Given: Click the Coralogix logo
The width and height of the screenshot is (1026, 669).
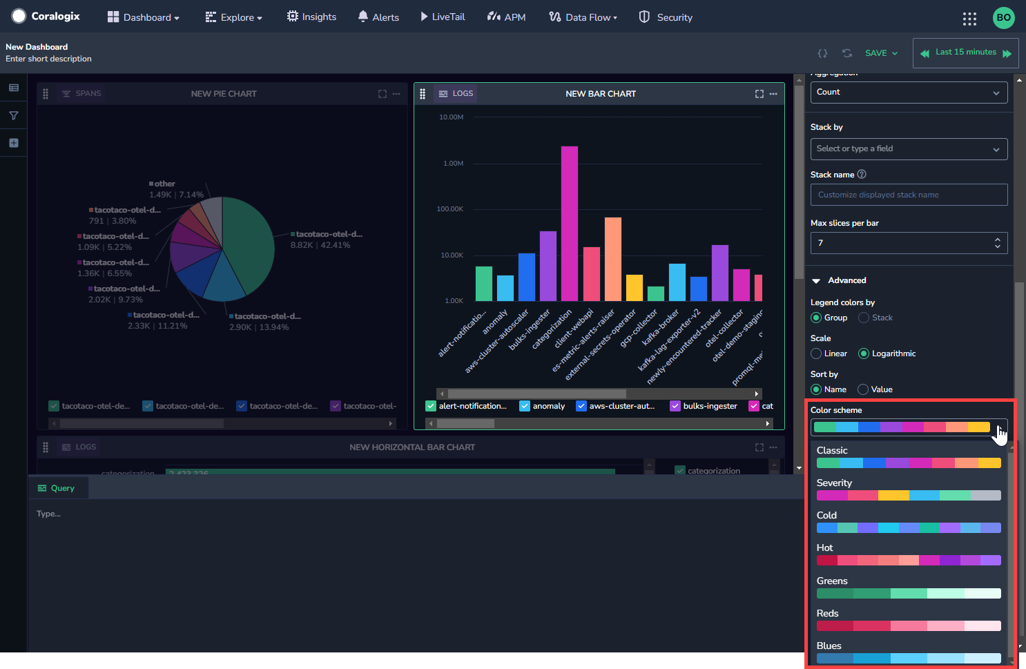Looking at the screenshot, I should tap(46, 16).
